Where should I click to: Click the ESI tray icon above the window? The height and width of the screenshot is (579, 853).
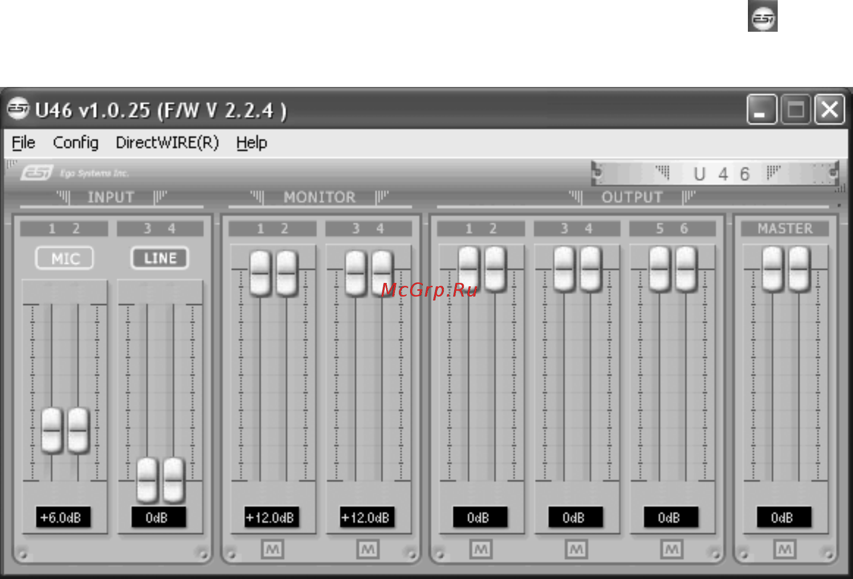[x=763, y=17]
